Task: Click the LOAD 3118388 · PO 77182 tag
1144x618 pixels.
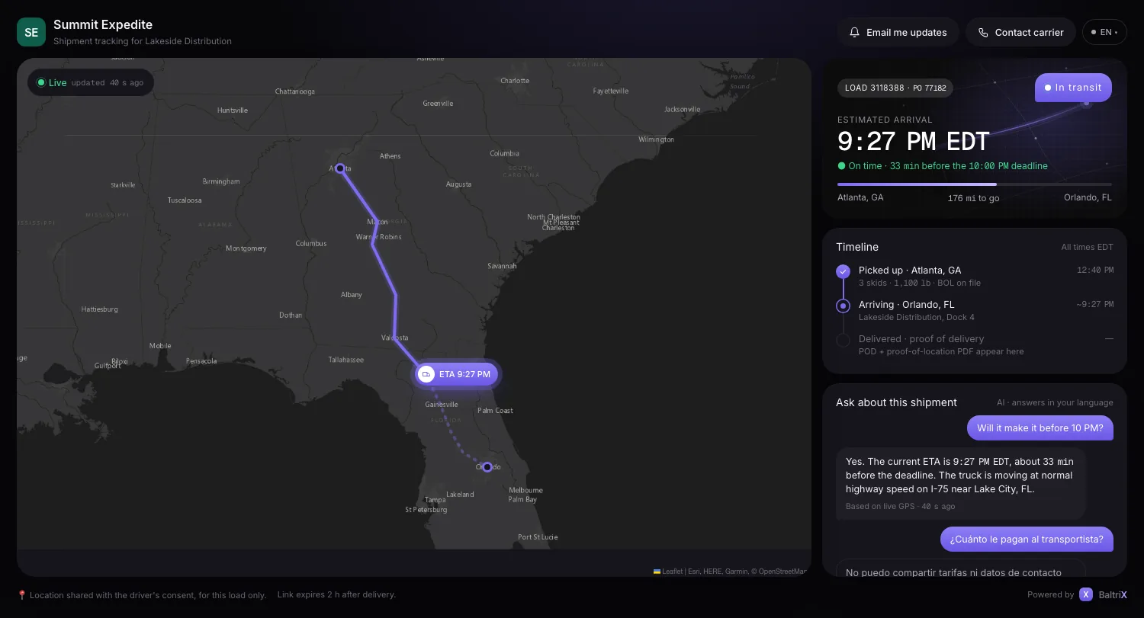Action: click(x=895, y=88)
